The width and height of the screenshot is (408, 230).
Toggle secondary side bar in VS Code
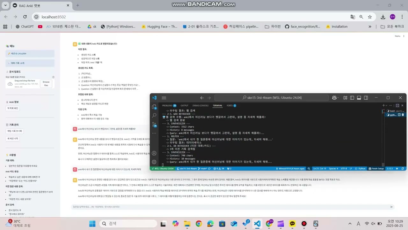(366, 98)
